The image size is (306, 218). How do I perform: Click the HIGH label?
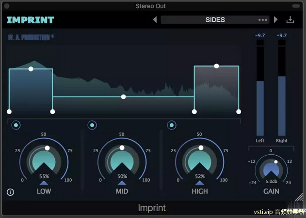click(200, 191)
